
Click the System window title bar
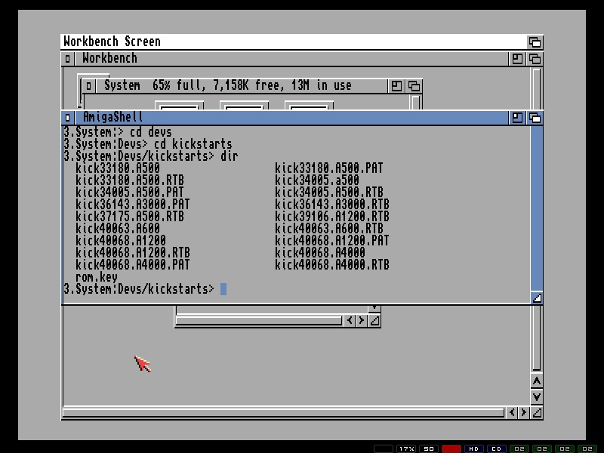(x=241, y=85)
